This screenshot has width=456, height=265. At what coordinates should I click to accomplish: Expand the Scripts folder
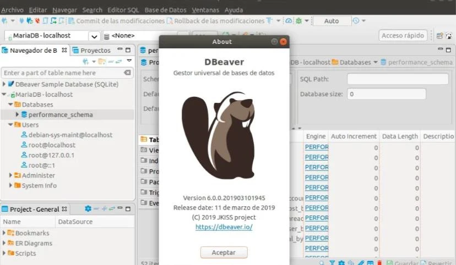(x=4, y=253)
